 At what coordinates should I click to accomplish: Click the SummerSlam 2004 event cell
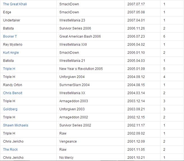(x=90, y=85)
